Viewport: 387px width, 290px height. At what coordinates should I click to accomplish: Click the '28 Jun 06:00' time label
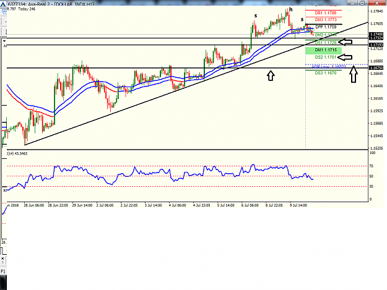point(34,205)
